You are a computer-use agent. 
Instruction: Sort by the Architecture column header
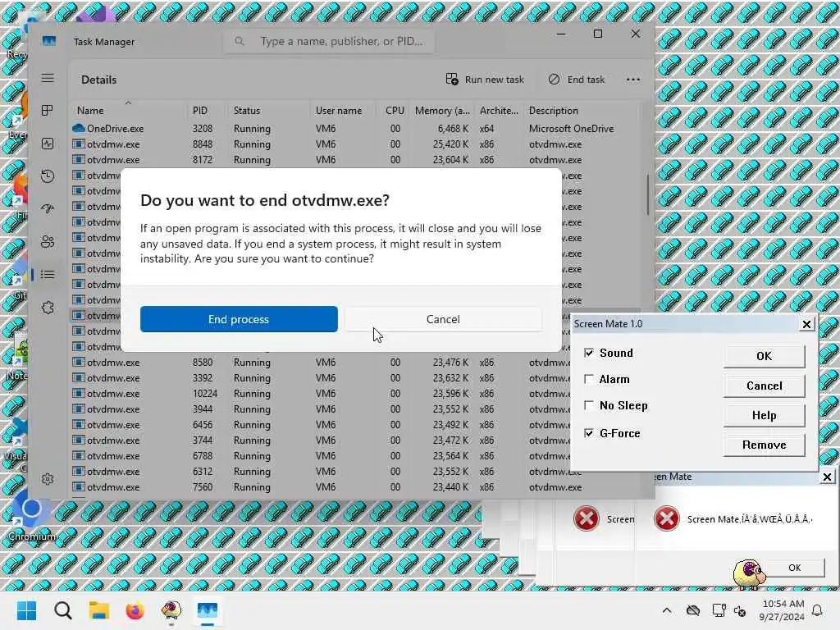pos(499,111)
